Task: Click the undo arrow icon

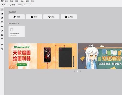Action: pos(2,5)
